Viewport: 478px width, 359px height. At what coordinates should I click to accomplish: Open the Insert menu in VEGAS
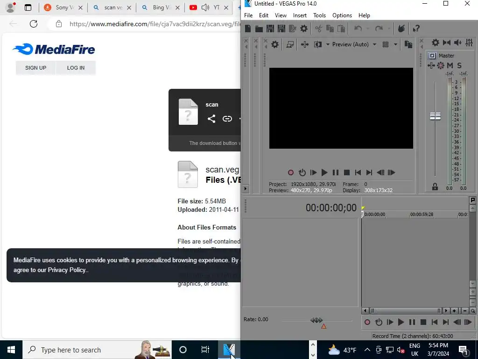pos(300,15)
